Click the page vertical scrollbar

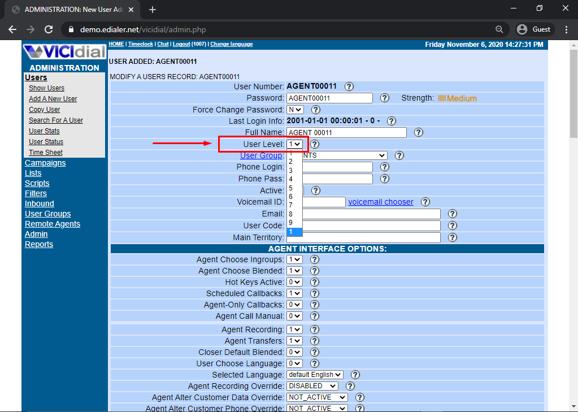pos(573,94)
